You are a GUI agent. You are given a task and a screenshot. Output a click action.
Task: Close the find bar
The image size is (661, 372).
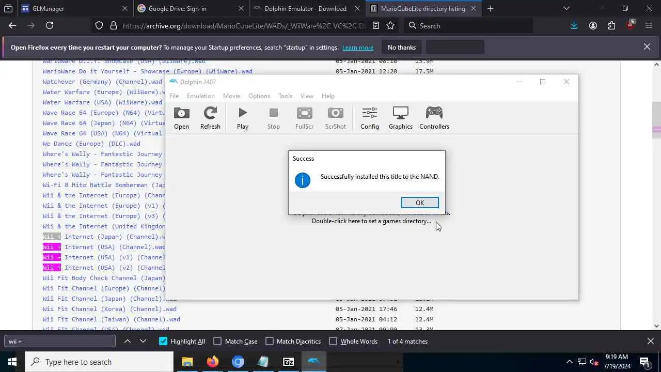coord(651,341)
